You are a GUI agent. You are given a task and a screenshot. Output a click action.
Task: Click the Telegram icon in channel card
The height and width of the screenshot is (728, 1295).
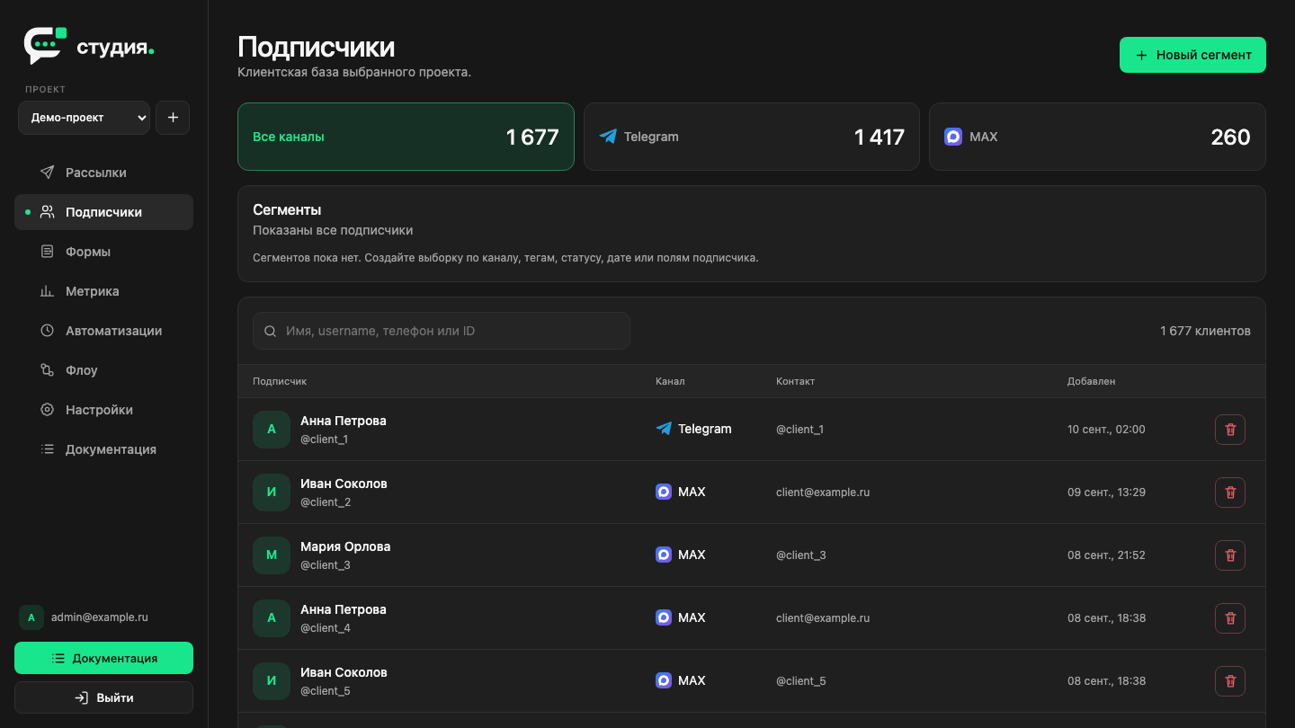(608, 137)
